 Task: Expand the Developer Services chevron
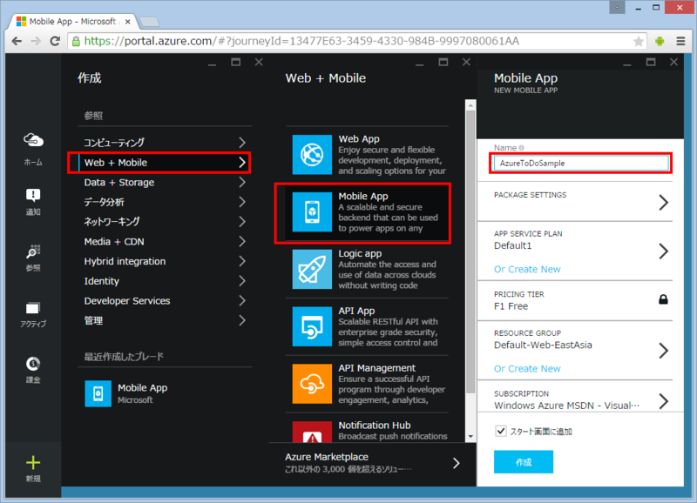pyautogui.click(x=242, y=300)
